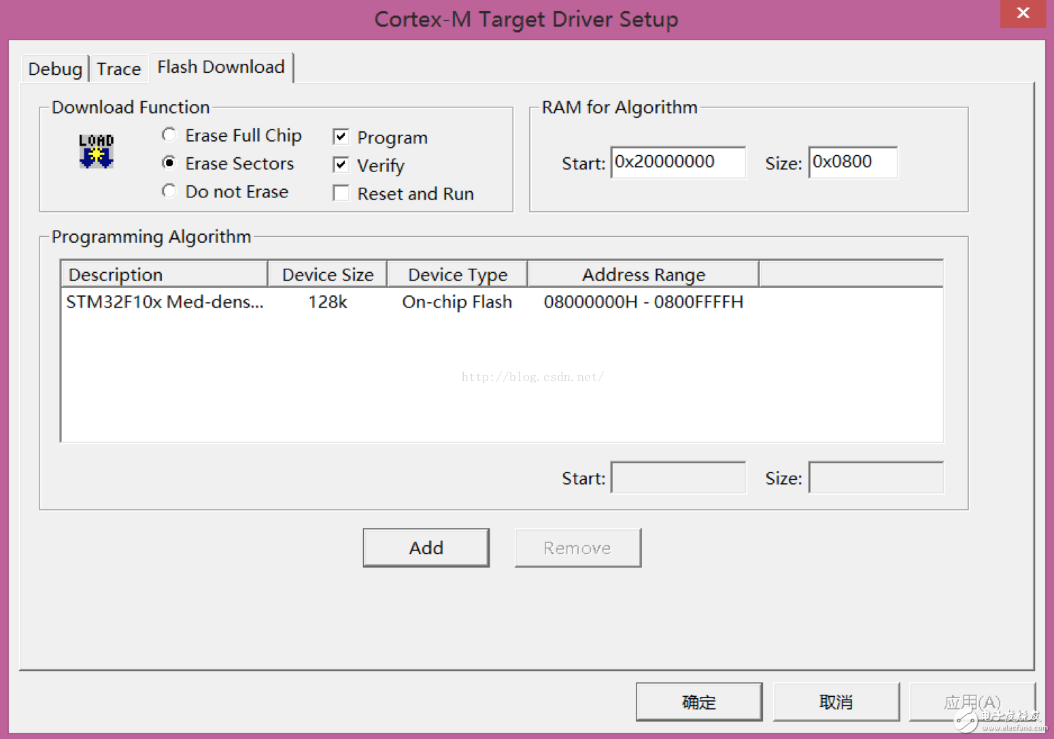Click the Remove button
Screen dimensions: 1054x739
pyautogui.click(x=577, y=547)
